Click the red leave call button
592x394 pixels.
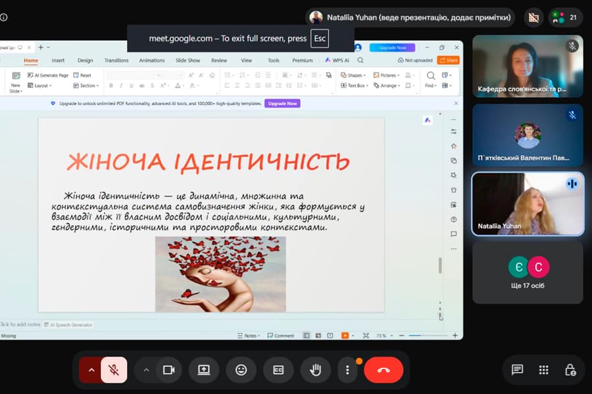click(x=383, y=370)
